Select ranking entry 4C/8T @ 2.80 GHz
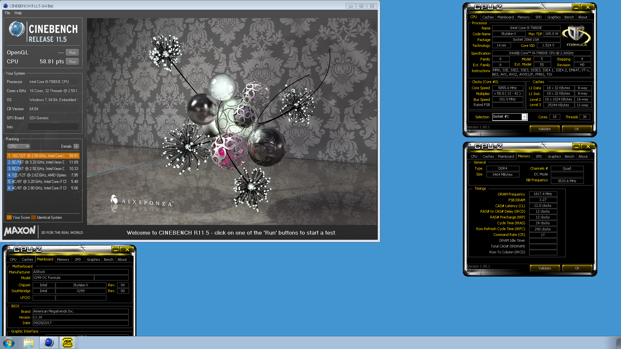Viewport: 621px width, 349px height. tap(43, 188)
